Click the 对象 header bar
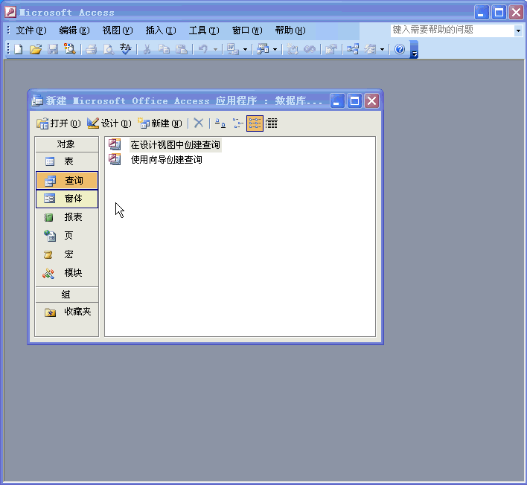The height and width of the screenshot is (485, 527). tap(66, 144)
